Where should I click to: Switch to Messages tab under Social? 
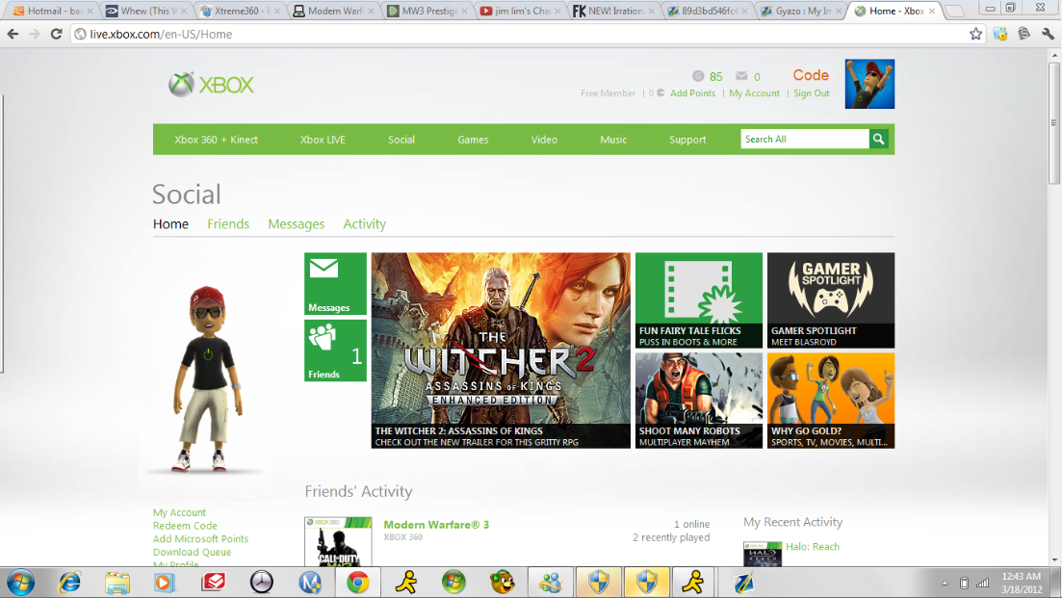point(296,224)
